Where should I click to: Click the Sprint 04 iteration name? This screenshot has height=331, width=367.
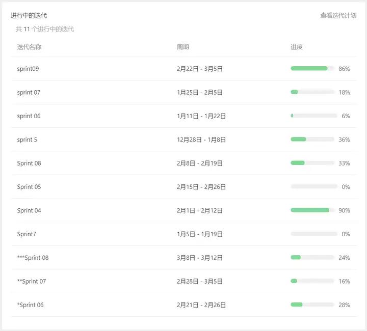(x=29, y=210)
